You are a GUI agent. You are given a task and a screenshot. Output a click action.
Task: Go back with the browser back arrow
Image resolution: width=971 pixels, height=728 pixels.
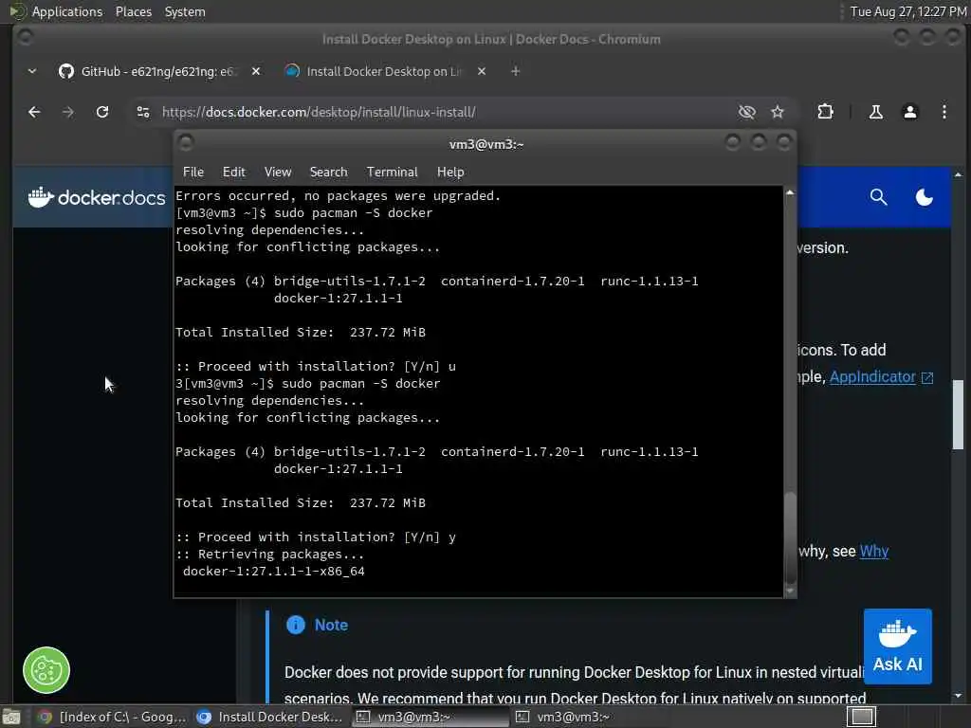click(34, 112)
